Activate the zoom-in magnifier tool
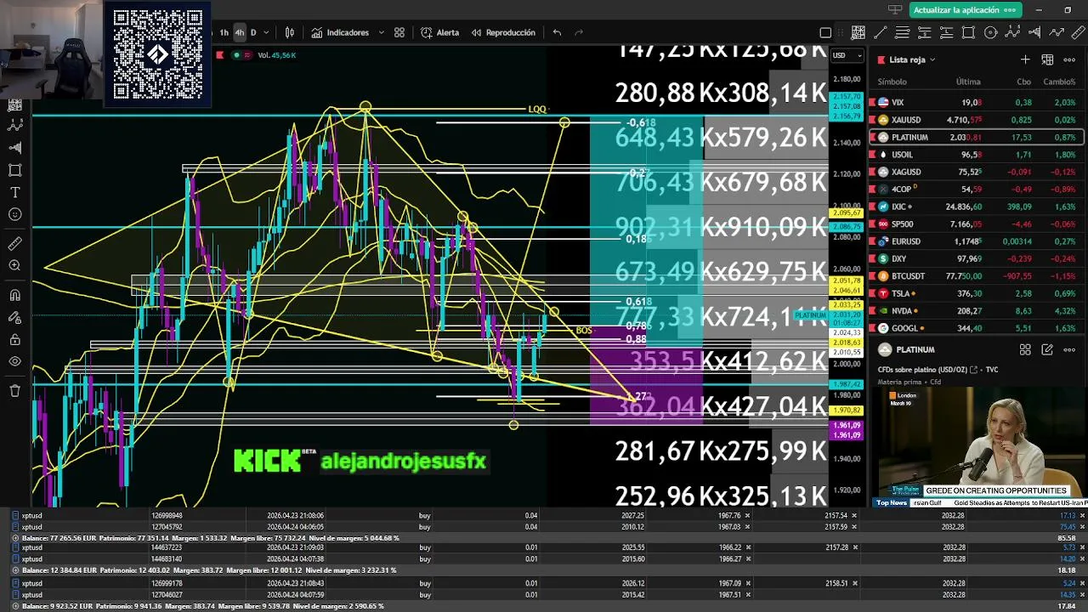This screenshot has width=1088, height=612. coord(14,266)
